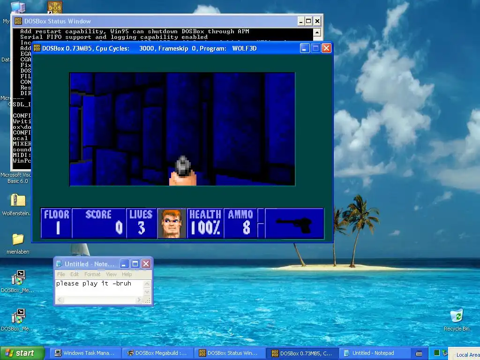Image resolution: width=480 pixels, height=360 pixels.
Task: Open Notepad Help menu
Action: [x=127, y=274]
